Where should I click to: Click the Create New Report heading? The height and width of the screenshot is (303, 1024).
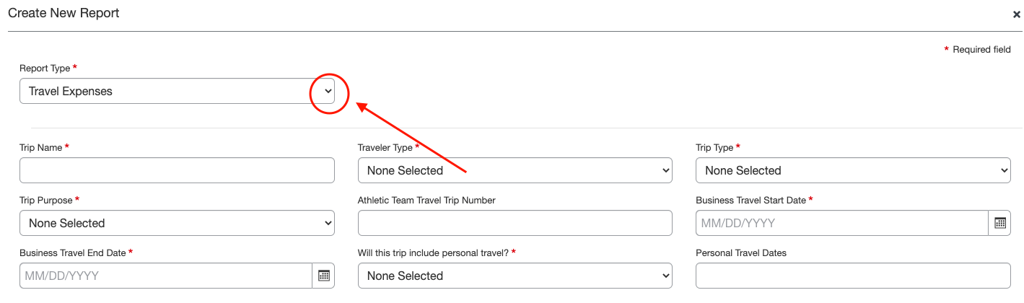(64, 13)
